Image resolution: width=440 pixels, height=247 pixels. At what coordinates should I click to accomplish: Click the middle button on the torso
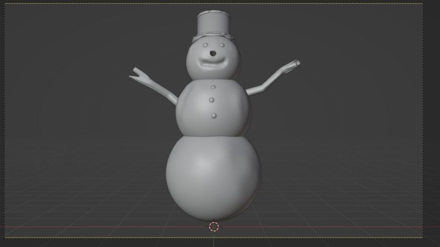click(x=212, y=100)
